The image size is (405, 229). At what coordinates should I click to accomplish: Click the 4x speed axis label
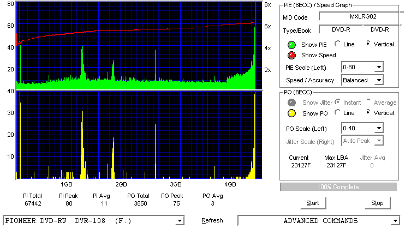point(267,48)
